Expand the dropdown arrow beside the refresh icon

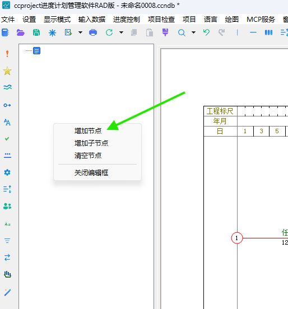(x=122, y=32)
